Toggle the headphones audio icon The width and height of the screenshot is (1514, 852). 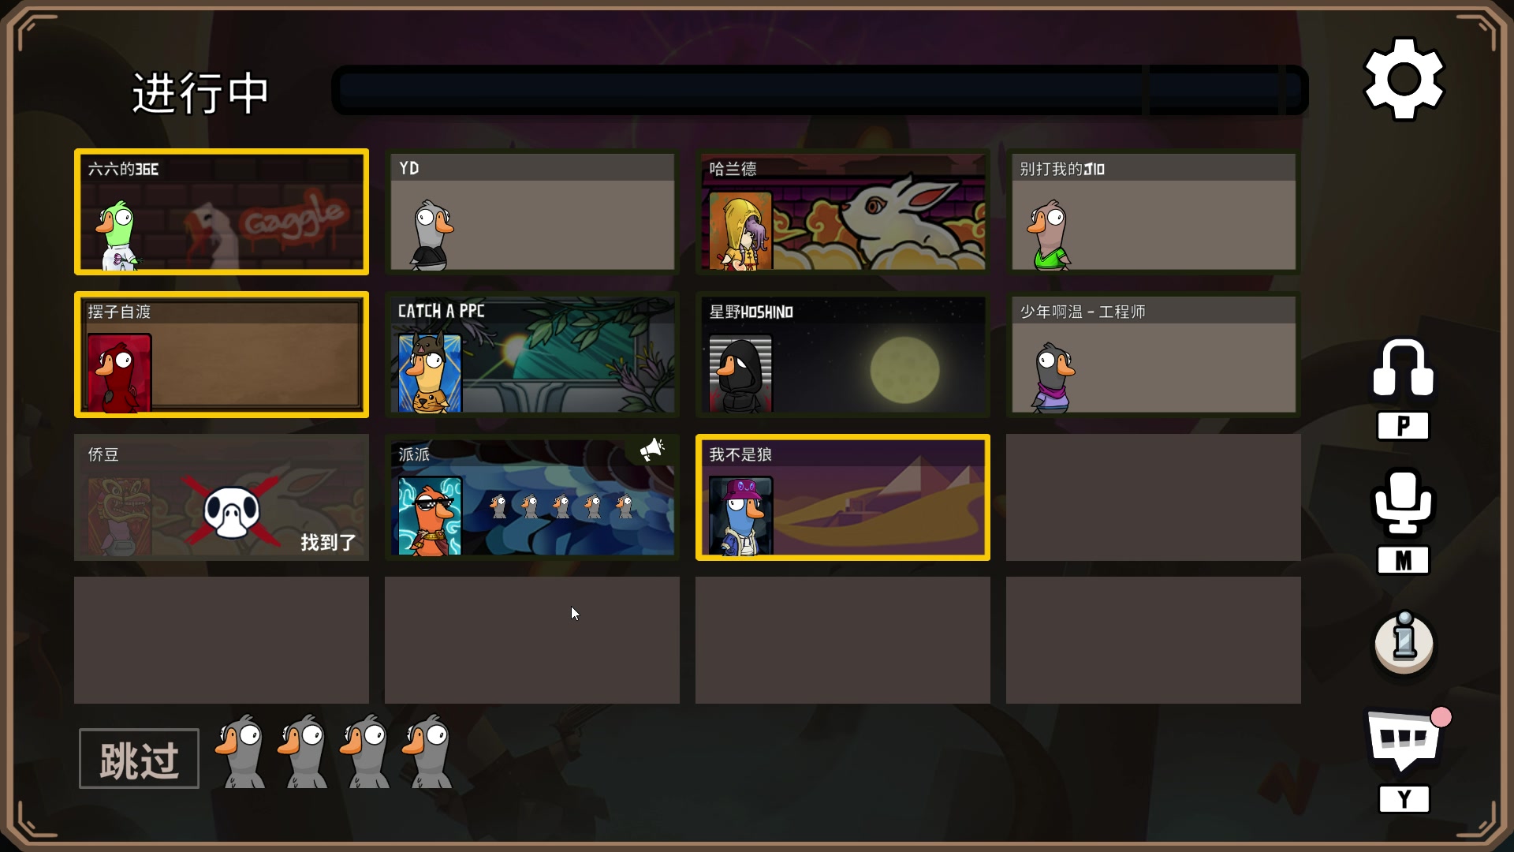pyautogui.click(x=1403, y=368)
